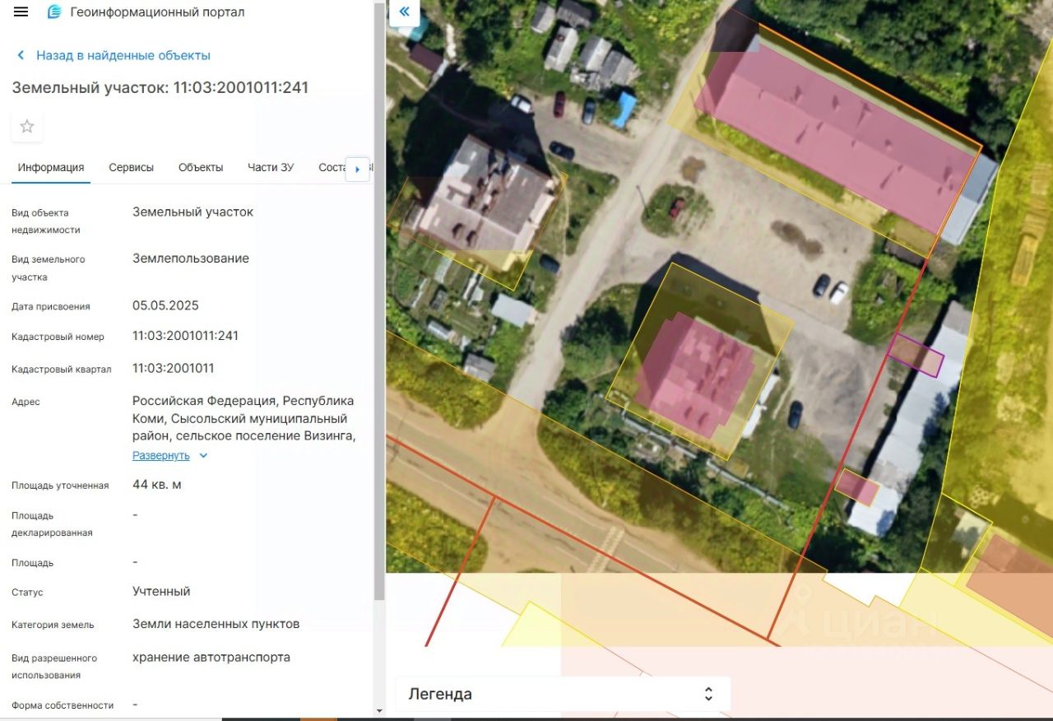Select the status value Учтенный

coord(161,591)
